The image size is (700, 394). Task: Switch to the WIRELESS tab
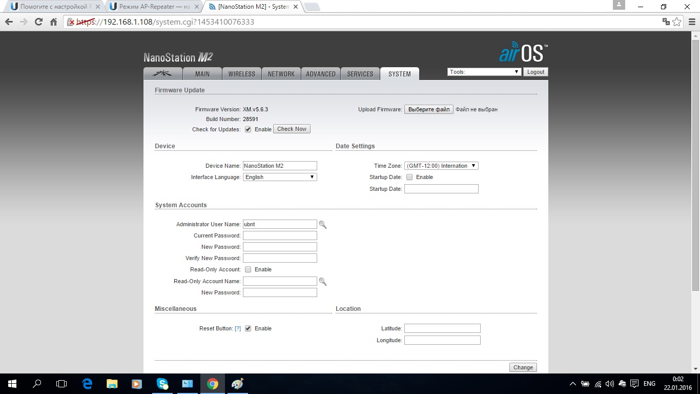pyautogui.click(x=242, y=74)
